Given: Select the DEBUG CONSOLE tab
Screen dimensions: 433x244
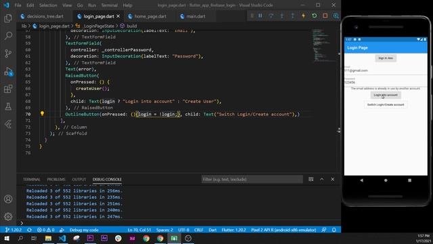Looking at the screenshot, I should 107,179.
